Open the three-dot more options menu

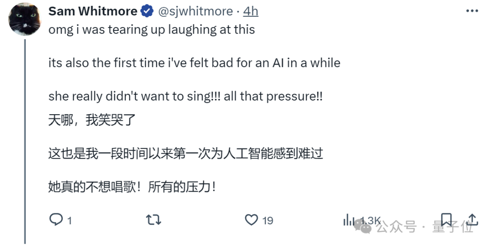point(472,11)
